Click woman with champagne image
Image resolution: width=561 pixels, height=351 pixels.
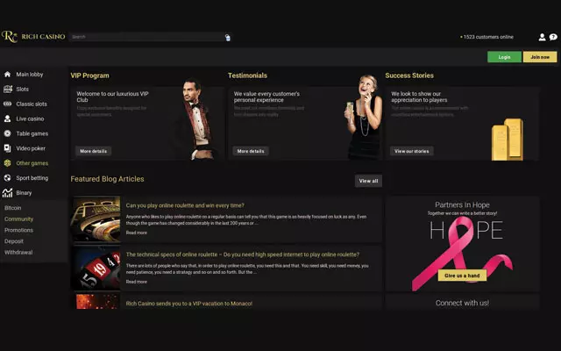(x=364, y=117)
